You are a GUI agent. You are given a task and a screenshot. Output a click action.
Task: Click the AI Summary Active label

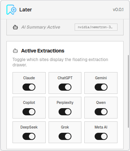[41, 27]
